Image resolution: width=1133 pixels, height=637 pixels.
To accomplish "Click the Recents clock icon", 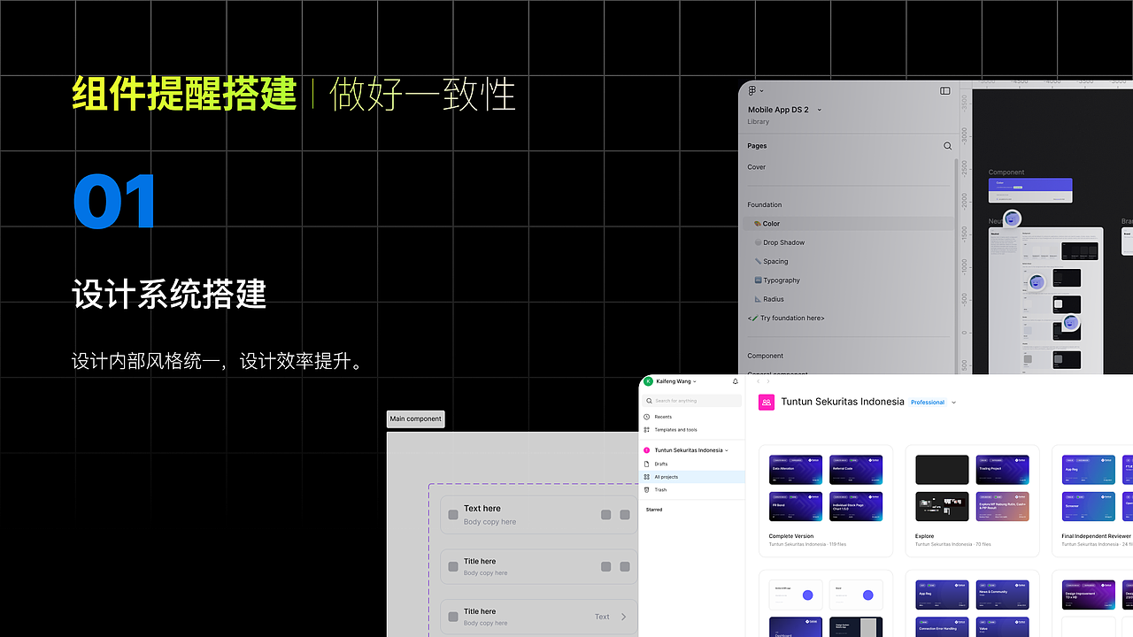I will click(x=647, y=417).
